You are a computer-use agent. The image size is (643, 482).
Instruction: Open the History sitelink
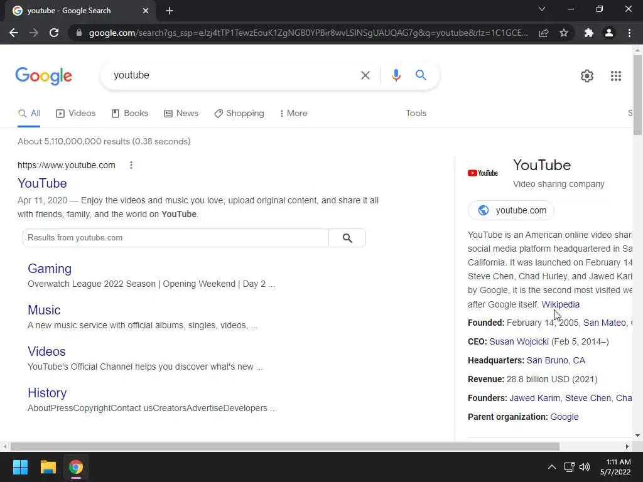coord(47,393)
